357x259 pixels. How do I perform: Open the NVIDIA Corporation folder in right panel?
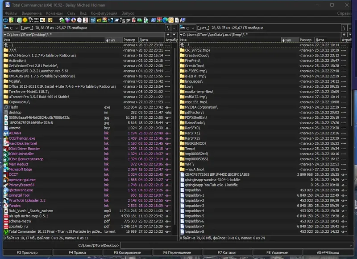pyautogui.click(x=201, y=107)
